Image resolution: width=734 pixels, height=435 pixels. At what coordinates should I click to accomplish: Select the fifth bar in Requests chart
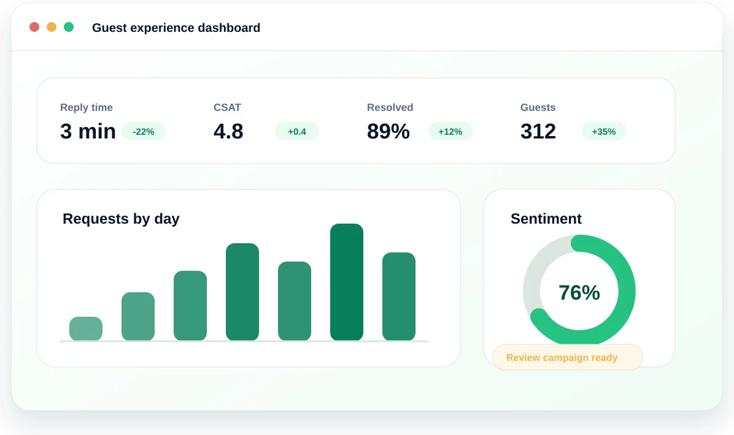[x=295, y=301]
